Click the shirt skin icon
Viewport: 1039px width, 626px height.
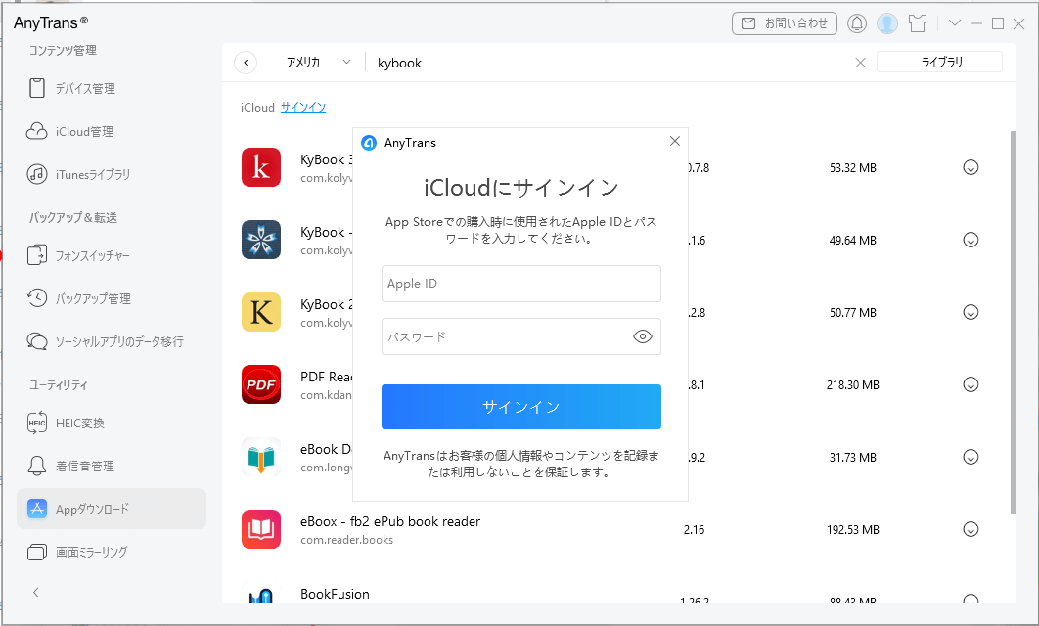coord(918,23)
